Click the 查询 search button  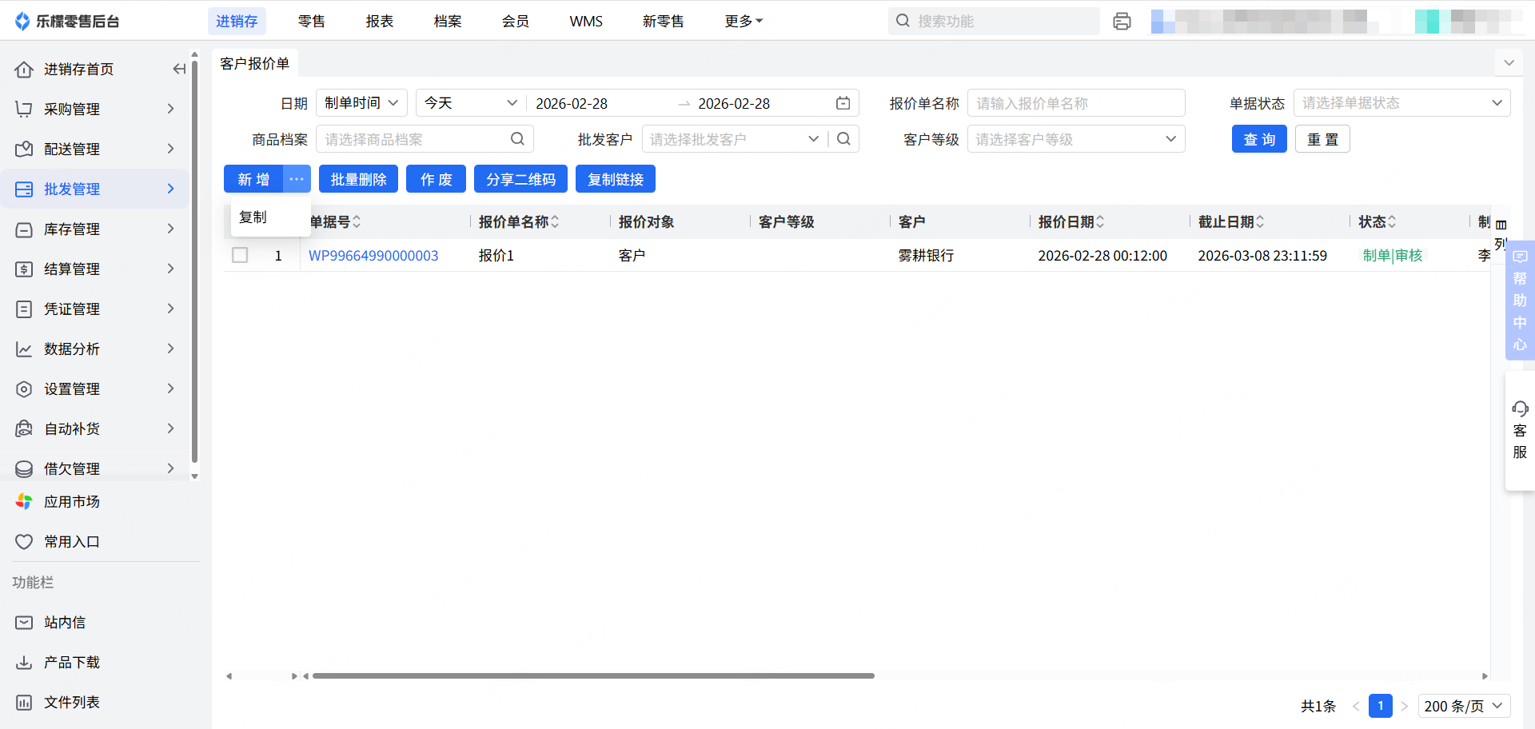coord(1258,139)
